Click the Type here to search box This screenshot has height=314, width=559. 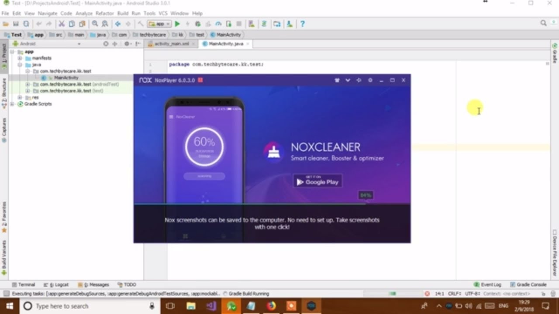tap(90, 306)
